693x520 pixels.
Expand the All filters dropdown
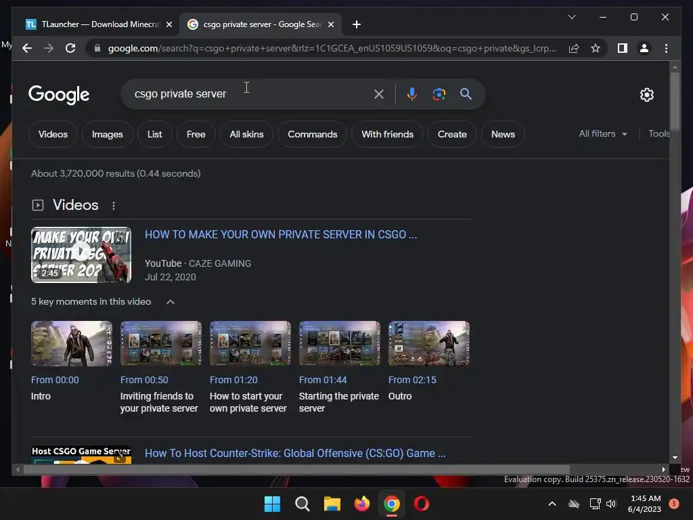[603, 133]
